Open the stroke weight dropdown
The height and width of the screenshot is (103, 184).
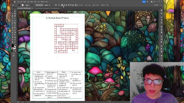pyautogui.click(x=34, y=5)
